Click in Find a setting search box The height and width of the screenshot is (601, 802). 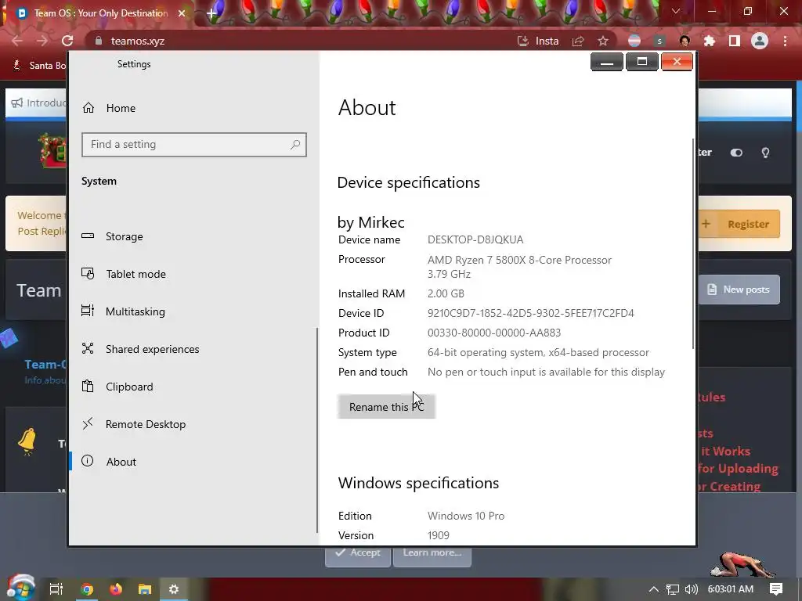[194, 145]
